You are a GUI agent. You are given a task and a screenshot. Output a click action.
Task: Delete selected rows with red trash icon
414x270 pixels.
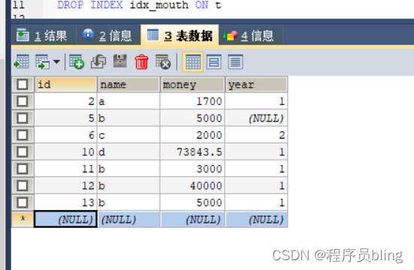pyautogui.click(x=141, y=61)
